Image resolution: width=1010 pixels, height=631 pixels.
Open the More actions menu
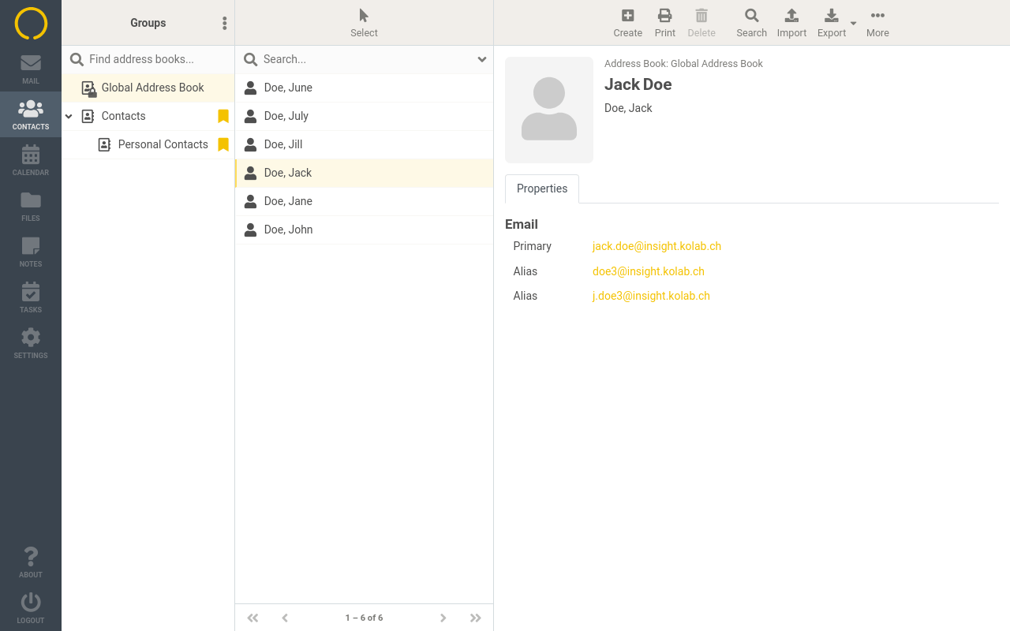tap(877, 23)
